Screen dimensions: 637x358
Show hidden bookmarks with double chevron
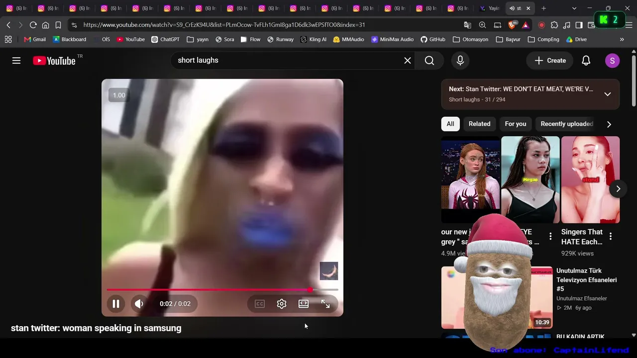[x=622, y=39]
